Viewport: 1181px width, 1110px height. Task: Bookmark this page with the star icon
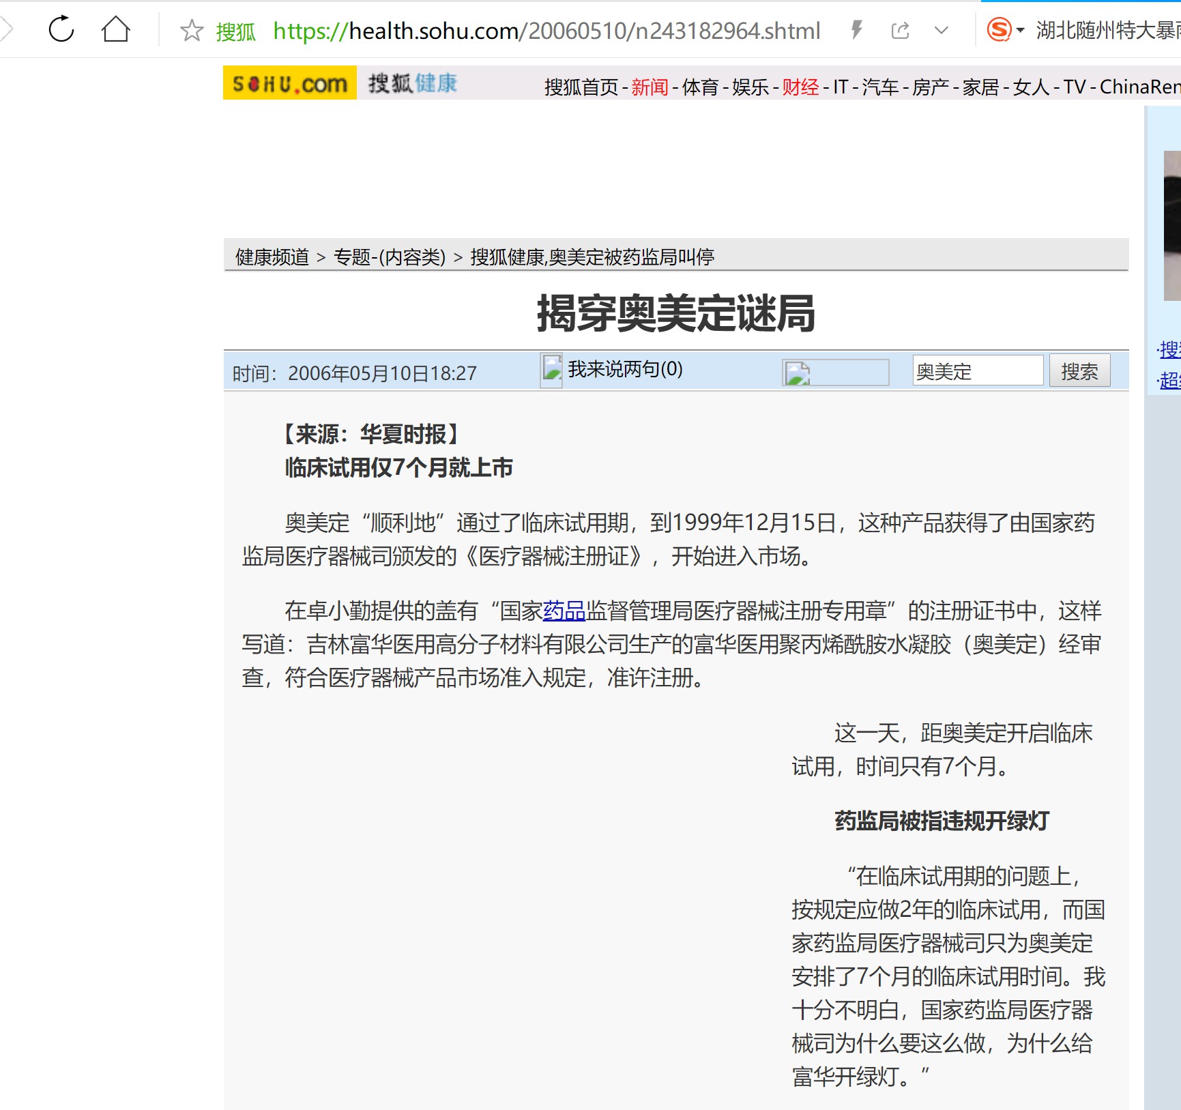192,30
